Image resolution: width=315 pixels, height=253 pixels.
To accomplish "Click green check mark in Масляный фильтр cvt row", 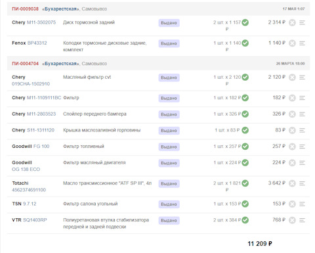I will [x=245, y=77].
